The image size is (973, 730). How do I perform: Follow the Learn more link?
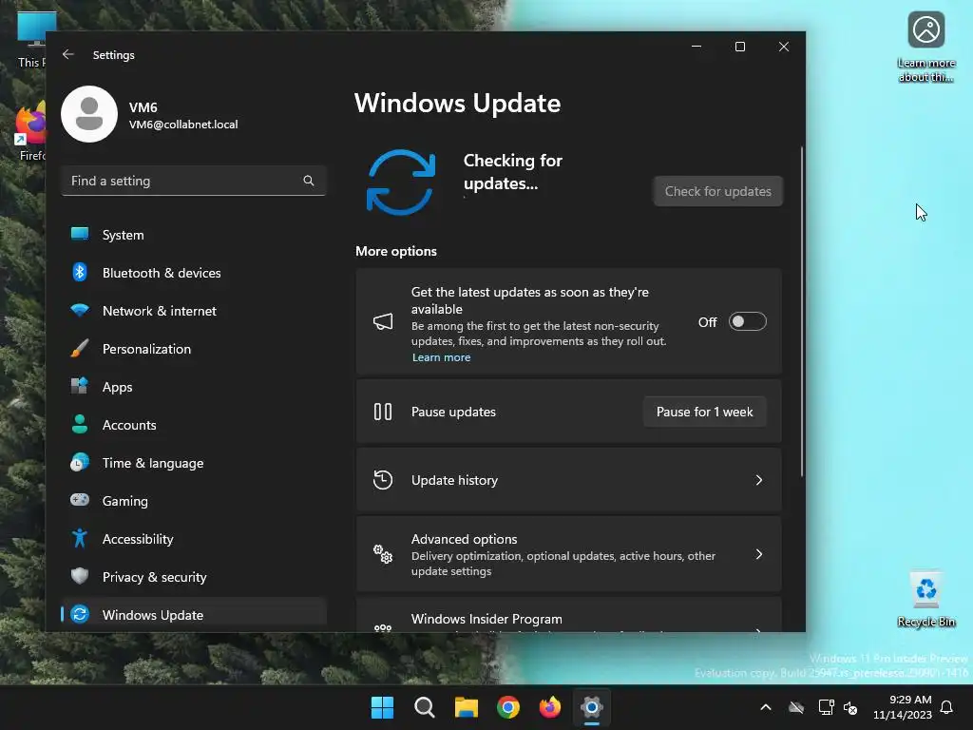[441, 357]
